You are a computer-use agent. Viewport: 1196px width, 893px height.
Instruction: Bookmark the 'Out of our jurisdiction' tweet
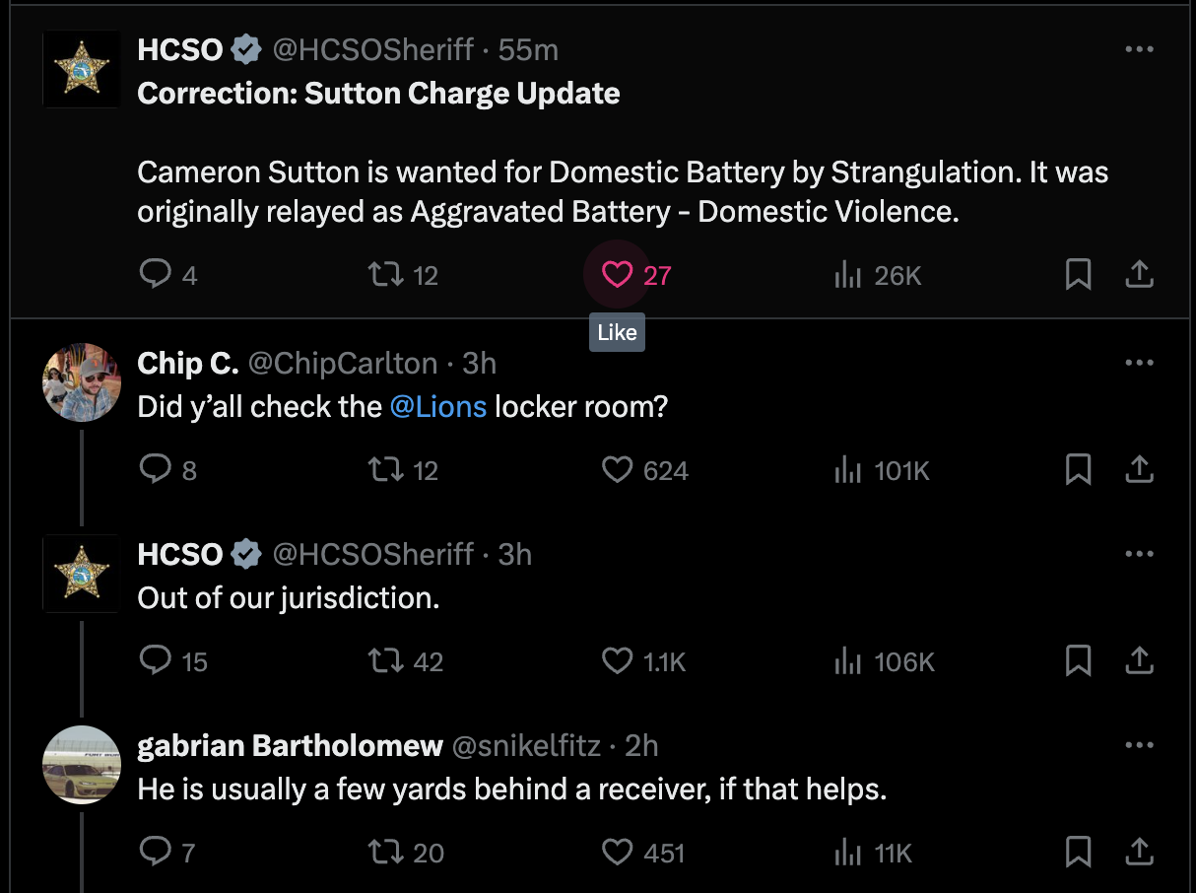coord(1078,661)
